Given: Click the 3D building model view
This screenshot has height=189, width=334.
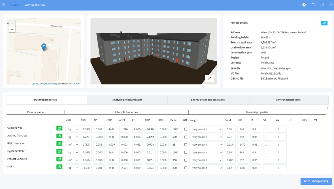Looking at the screenshot, I should (x=154, y=51).
